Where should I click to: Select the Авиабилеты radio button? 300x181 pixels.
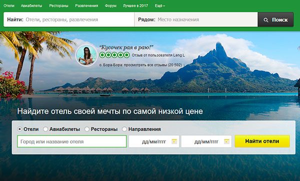(x=45, y=129)
